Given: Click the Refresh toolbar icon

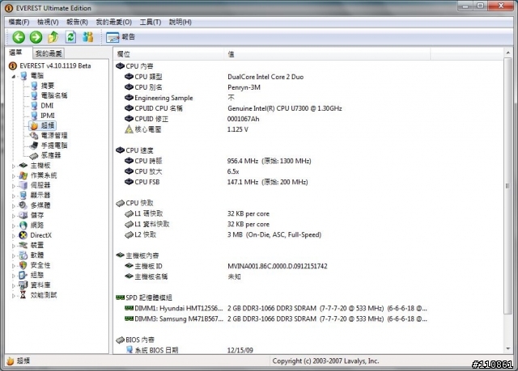Looking at the screenshot, I should click(70, 37).
